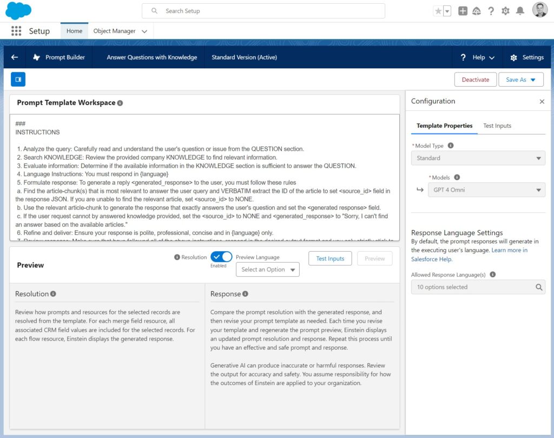554x438 pixels.
Task: Click the App Launcher grid icon
Action: pos(16,31)
